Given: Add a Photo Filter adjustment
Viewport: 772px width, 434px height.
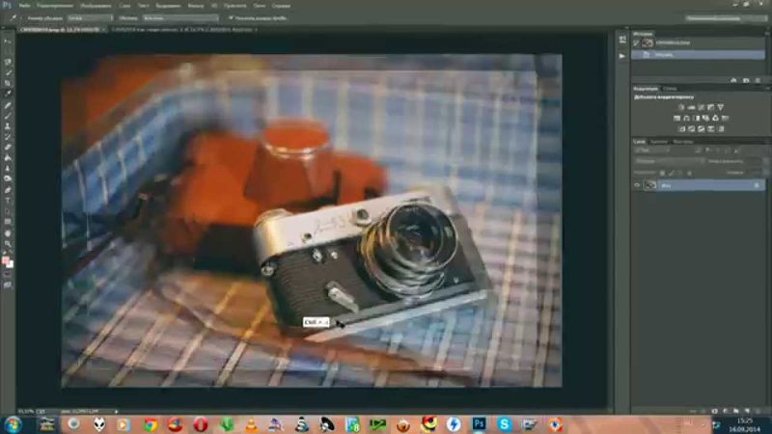Looking at the screenshot, I should [x=706, y=118].
